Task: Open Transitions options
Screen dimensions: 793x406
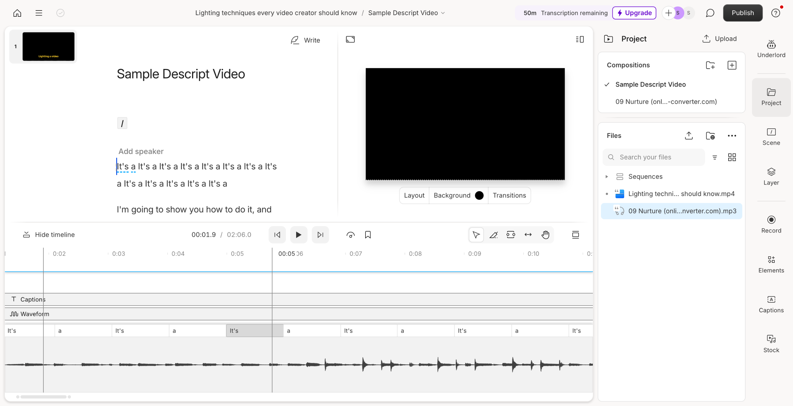Action: click(x=509, y=195)
